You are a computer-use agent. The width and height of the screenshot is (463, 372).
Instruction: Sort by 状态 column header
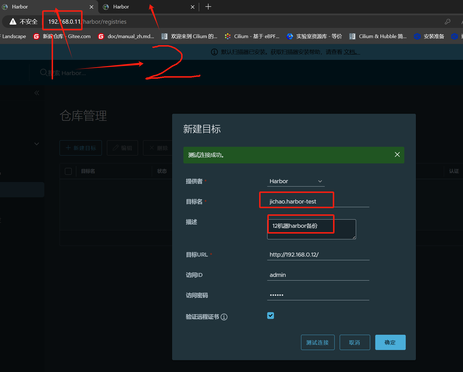point(162,171)
